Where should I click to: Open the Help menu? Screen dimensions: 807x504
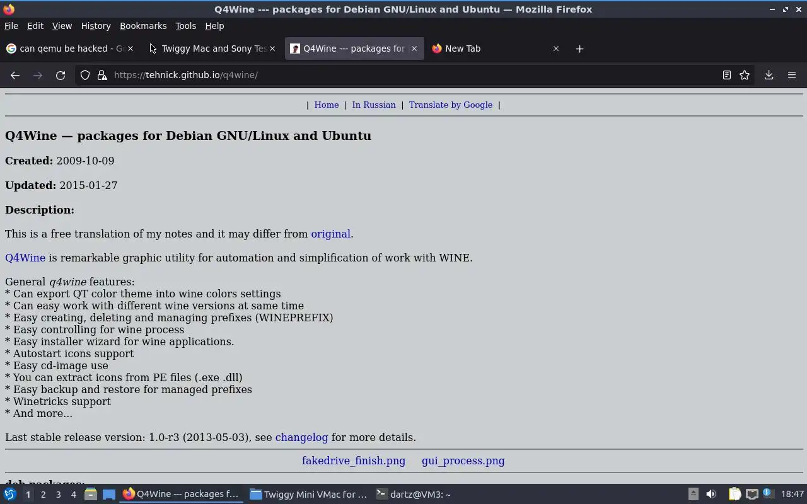point(214,26)
